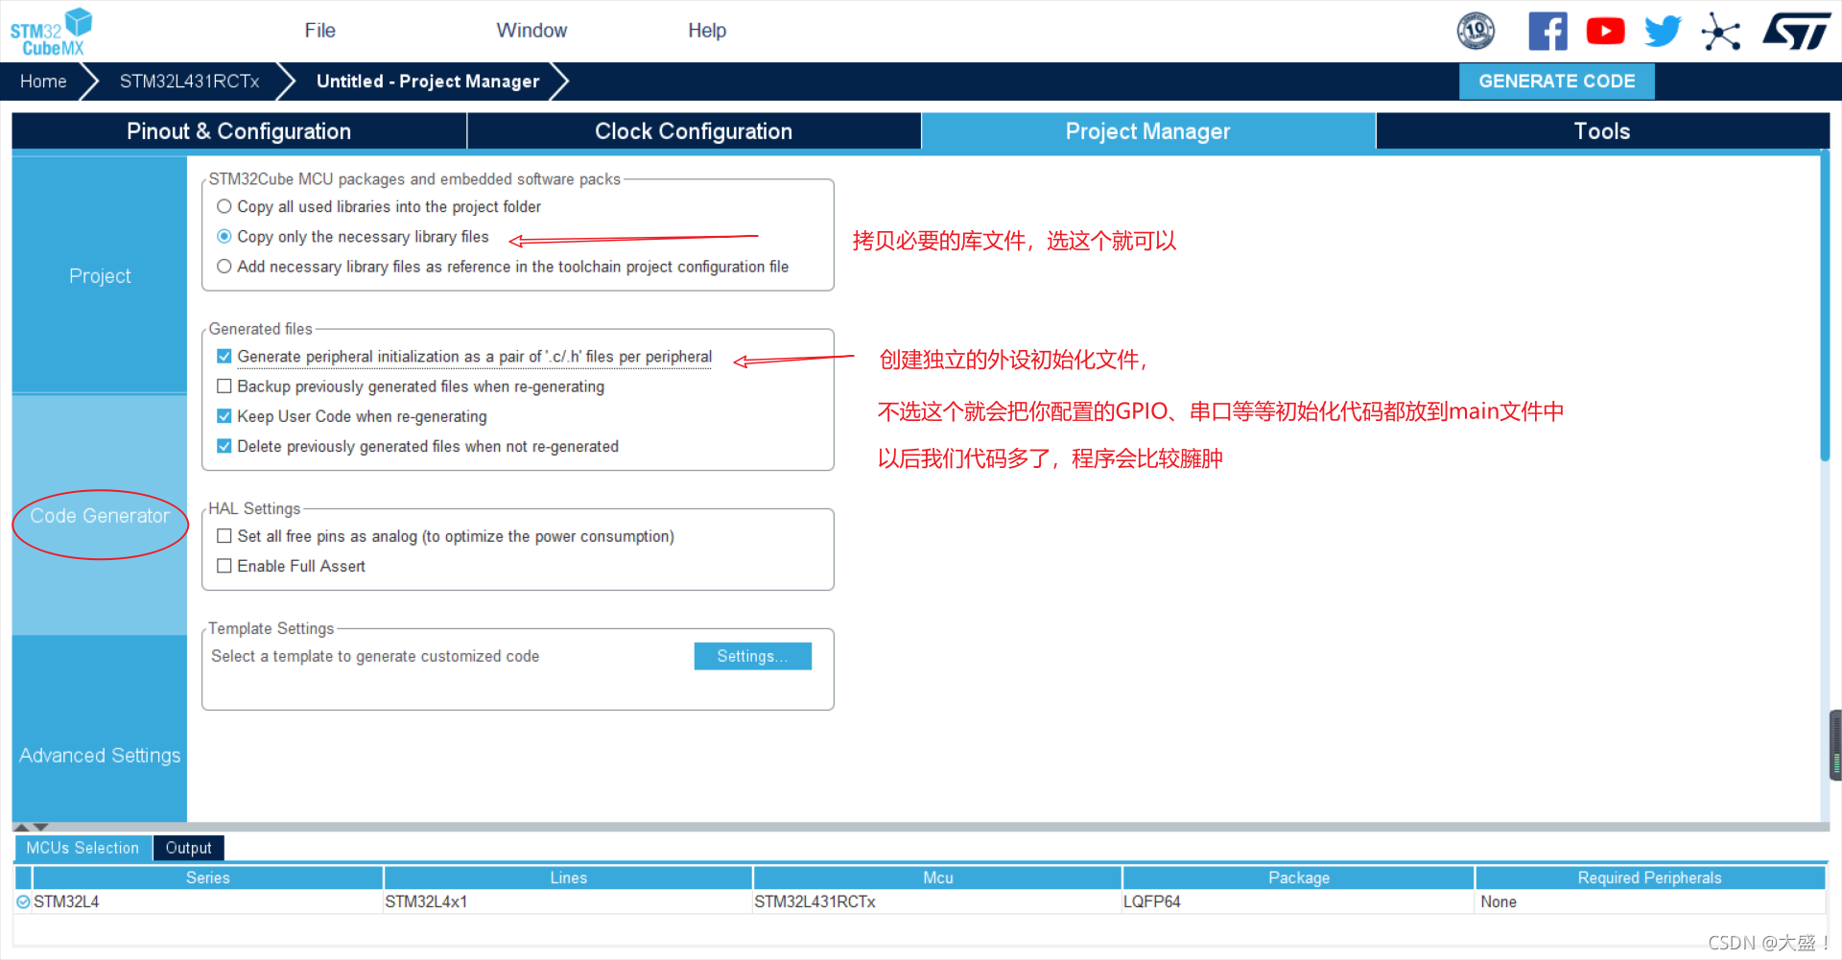
Task: Sort by Package column header
Action: 1298,878
